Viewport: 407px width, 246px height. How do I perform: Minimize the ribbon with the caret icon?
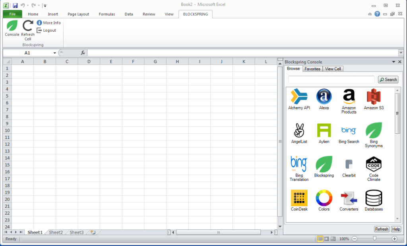[x=370, y=14]
